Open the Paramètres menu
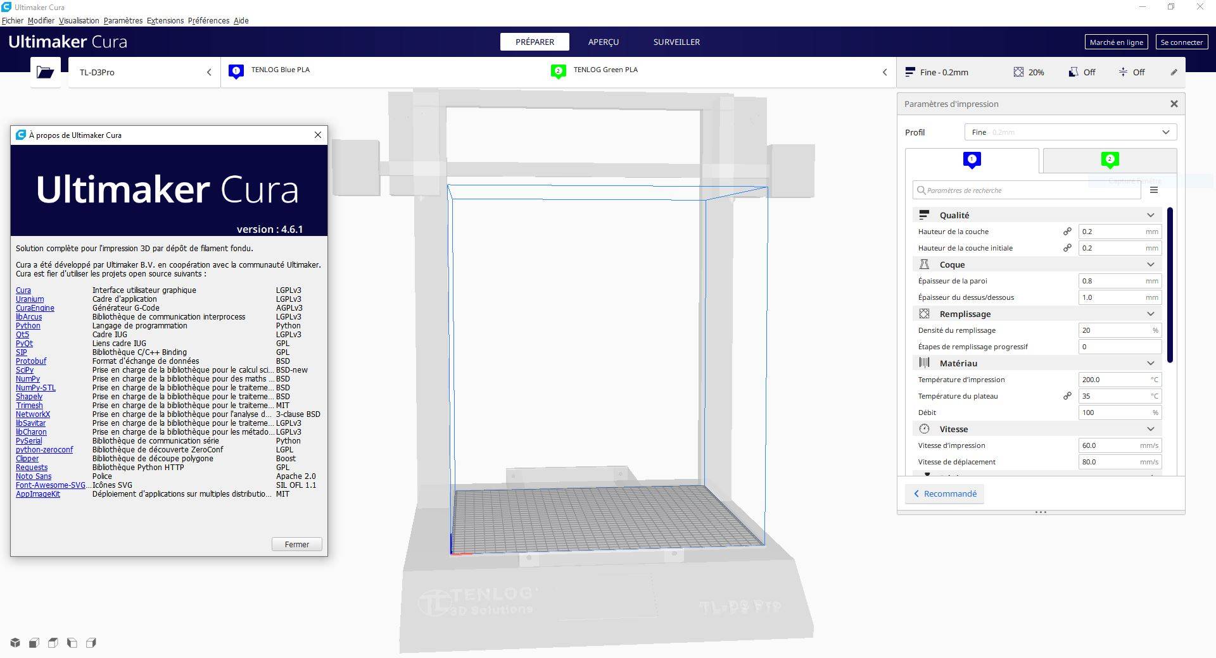 [123, 20]
